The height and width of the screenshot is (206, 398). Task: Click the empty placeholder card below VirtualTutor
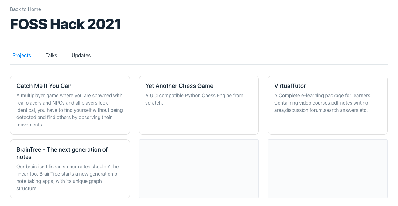pyautogui.click(x=328, y=169)
